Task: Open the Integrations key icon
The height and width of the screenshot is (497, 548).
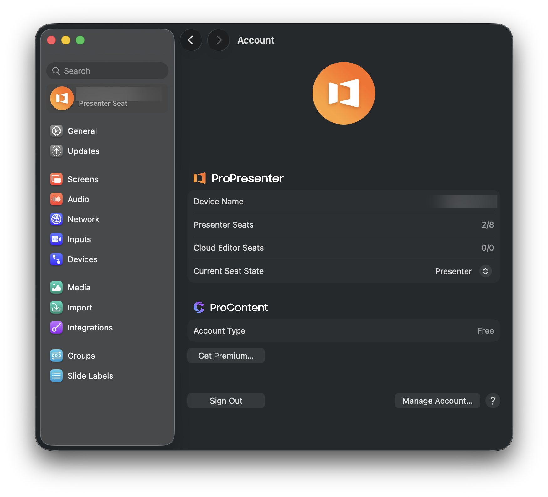Action: 56,327
